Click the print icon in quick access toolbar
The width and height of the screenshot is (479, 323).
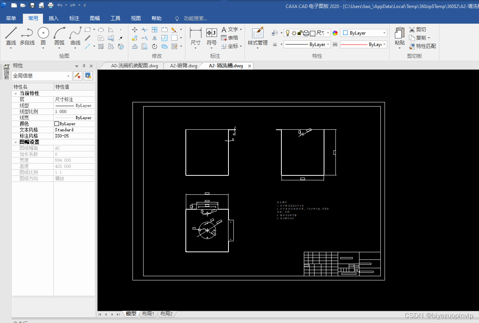coord(51,5)
